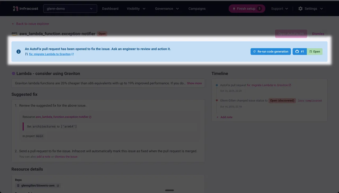This screenshot has height=193, width=339.
Task: Expand the Governance menu
Action: [167, 8]
